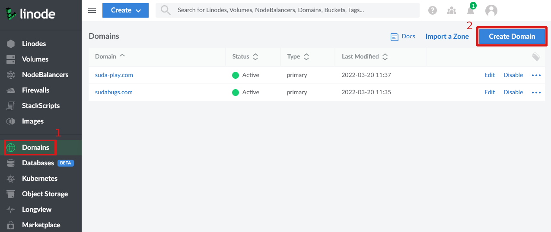Viewport: 551px width, 232px height.
Task: Open Longview in sidebar
Action: point(37,210)
